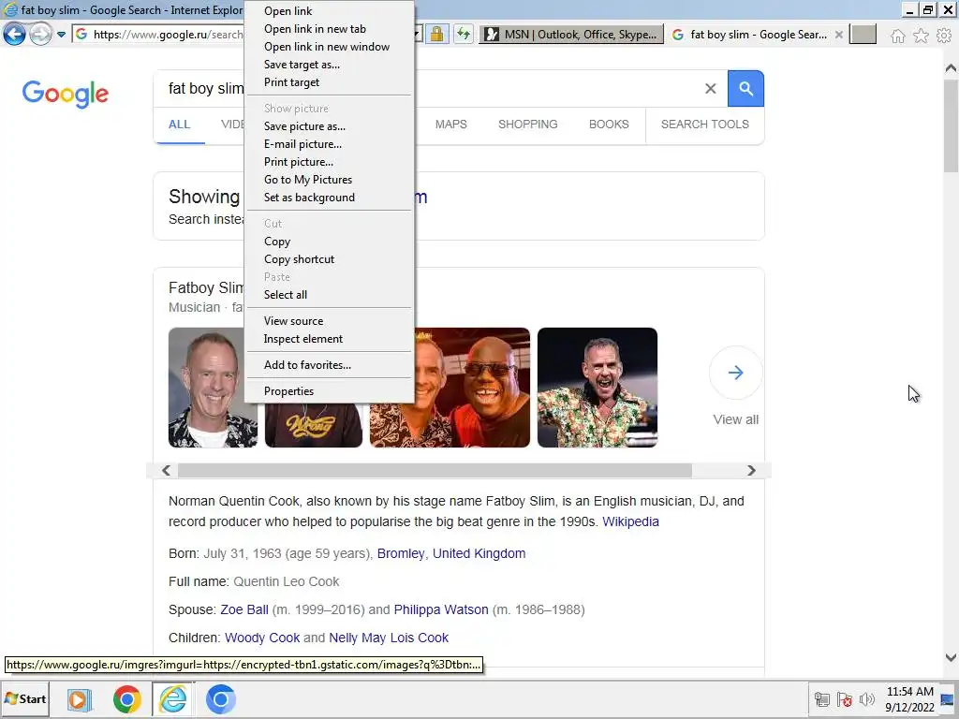This screenshot has height=719, width=959.
Task: Open Favorites star icon
Action: (922, 37)
